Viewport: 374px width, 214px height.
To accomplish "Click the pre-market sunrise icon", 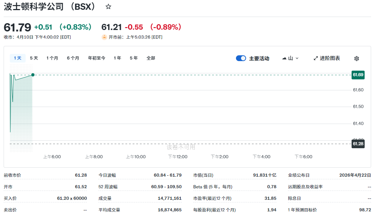I will coord(104,37).
